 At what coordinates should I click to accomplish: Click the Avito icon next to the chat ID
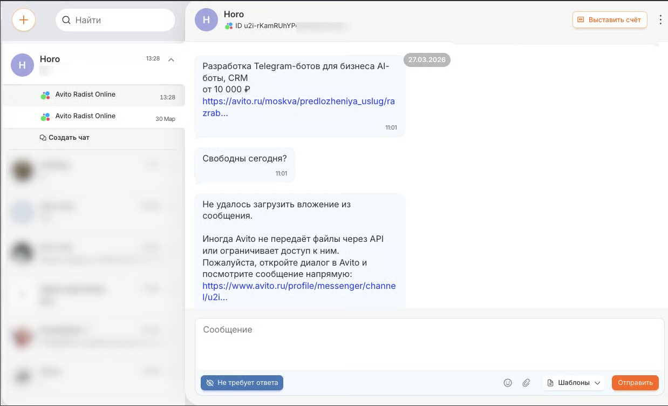(229, 25)
